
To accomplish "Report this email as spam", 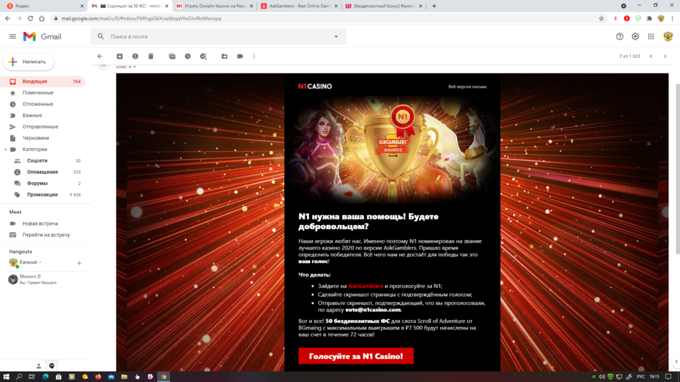I will 135,56.
